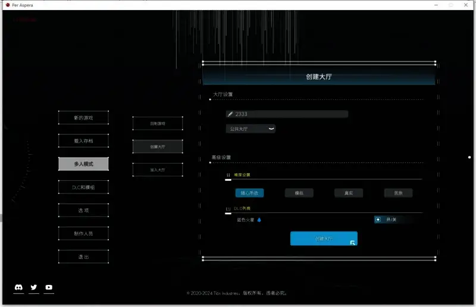
Task: Click the pencil icon beside lobby name
Action: 230,114
